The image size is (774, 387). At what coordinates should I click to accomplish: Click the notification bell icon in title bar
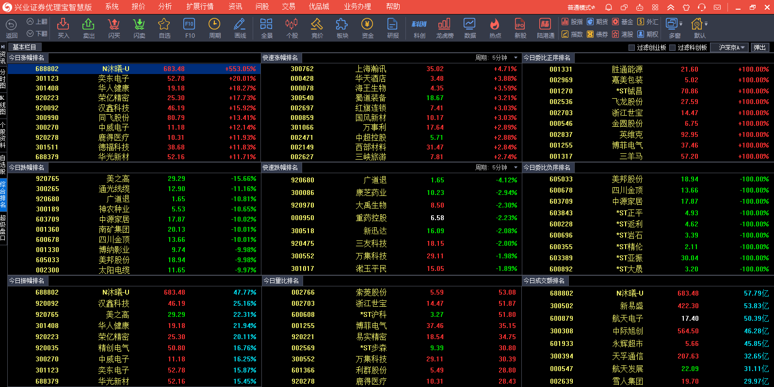(609, 7)
